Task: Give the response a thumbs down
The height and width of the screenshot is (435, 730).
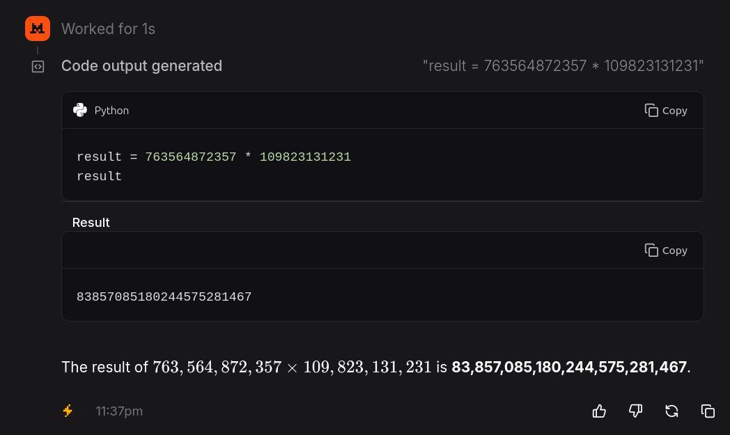Action: click(635, 411)
